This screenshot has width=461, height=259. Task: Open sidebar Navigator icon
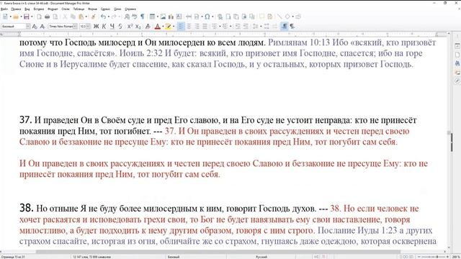(x=457, y=81)
